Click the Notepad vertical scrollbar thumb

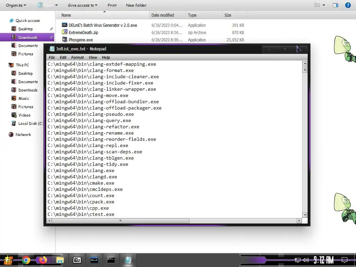(305, 70)
